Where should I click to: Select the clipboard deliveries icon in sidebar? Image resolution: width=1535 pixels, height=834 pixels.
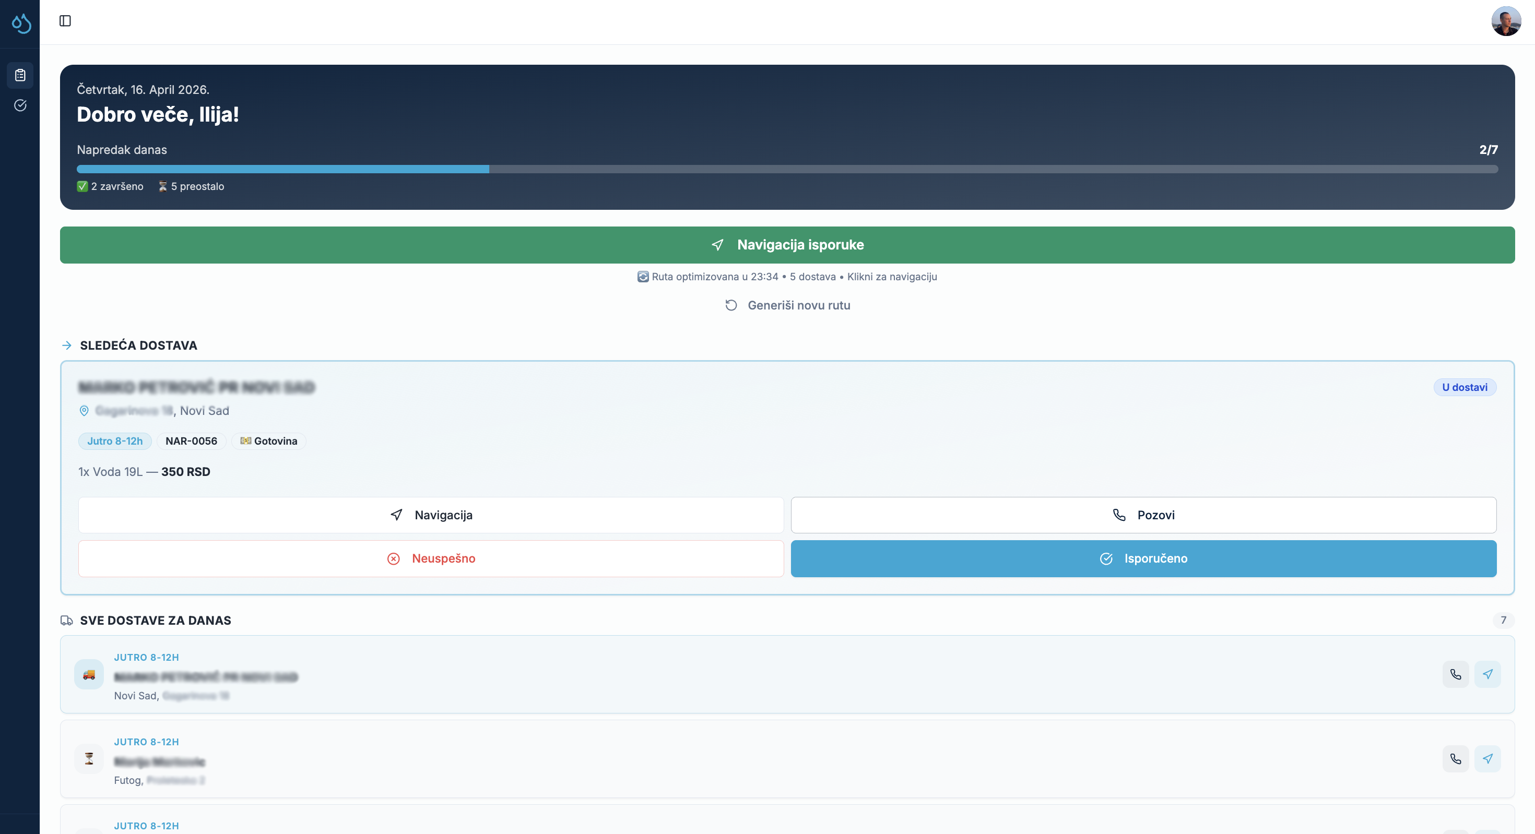(x=20, y=75)
